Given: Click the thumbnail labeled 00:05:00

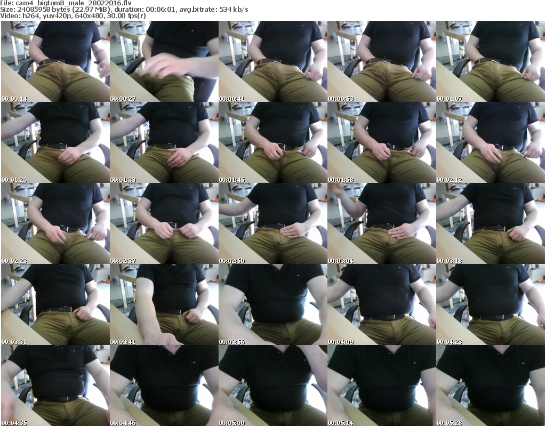Looking at the screenshot, I should pyautogui.click(x=273, y=385).
